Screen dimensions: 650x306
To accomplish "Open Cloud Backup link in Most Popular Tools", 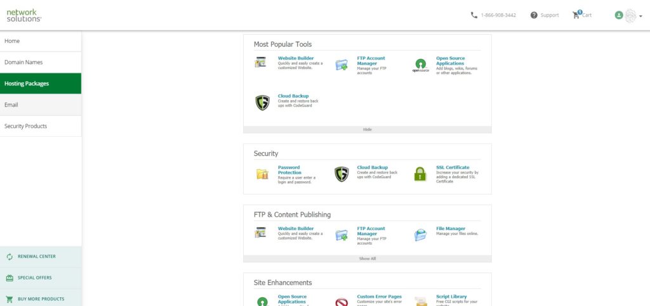I will 293,96.
